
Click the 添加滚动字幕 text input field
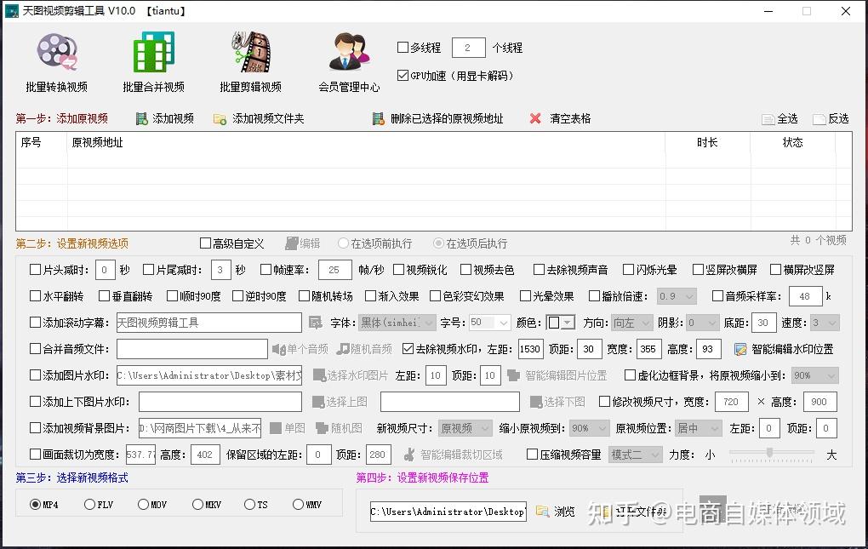209,323
